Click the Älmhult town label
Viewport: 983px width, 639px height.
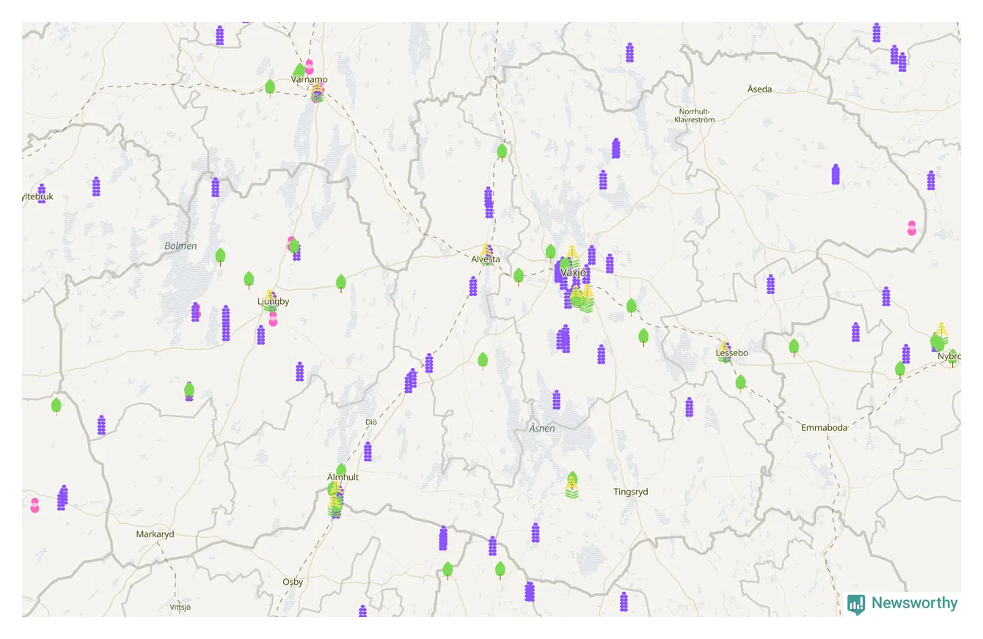tap(343, 477)
